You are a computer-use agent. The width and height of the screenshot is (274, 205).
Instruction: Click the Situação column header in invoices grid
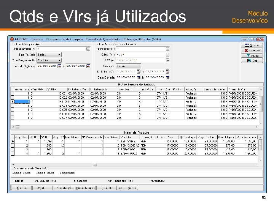pos(194,90)
